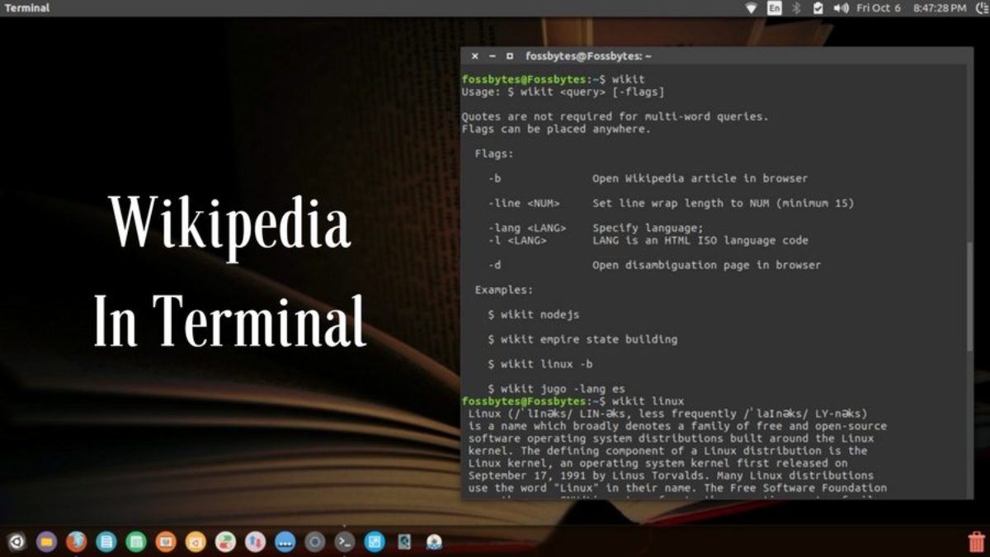Open the Ubuntu logo launcher in the dock
The height and width of the screenshot is (557, 990).
[16, 542]
